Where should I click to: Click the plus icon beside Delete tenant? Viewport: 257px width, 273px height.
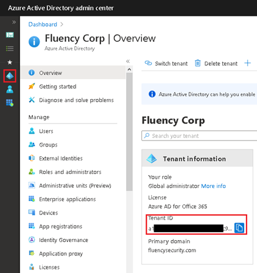(247, 63)
